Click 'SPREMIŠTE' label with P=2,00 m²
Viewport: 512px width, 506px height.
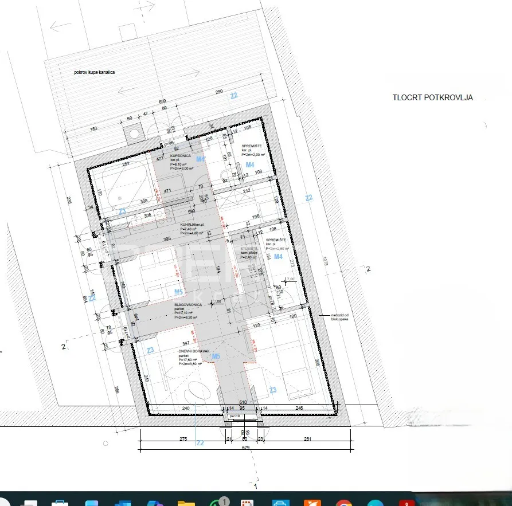coord(252,146)
